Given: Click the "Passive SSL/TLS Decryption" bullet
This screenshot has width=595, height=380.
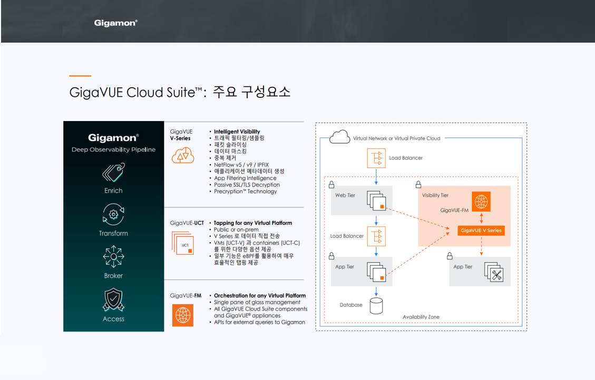Looking at the screenshot, I should tap(247, 185).
